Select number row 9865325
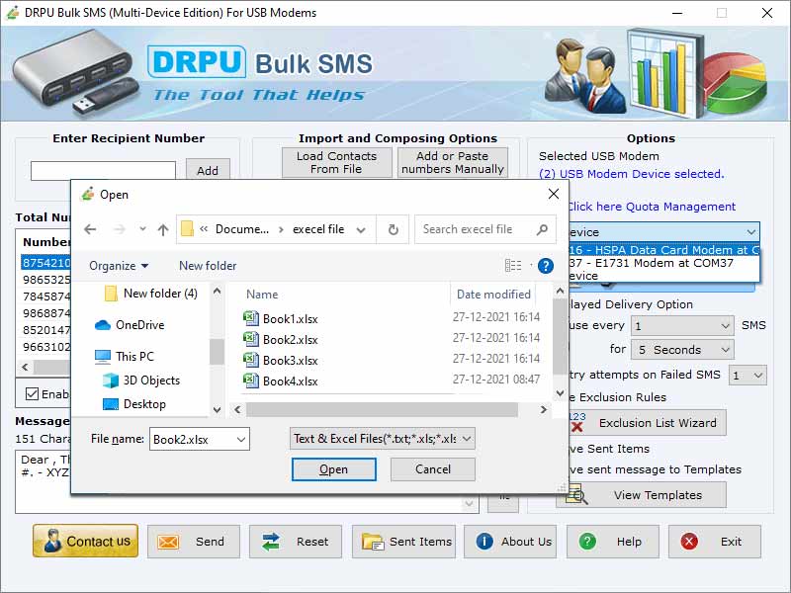Screen dimensions: 791x593 [x=45, y=280]
